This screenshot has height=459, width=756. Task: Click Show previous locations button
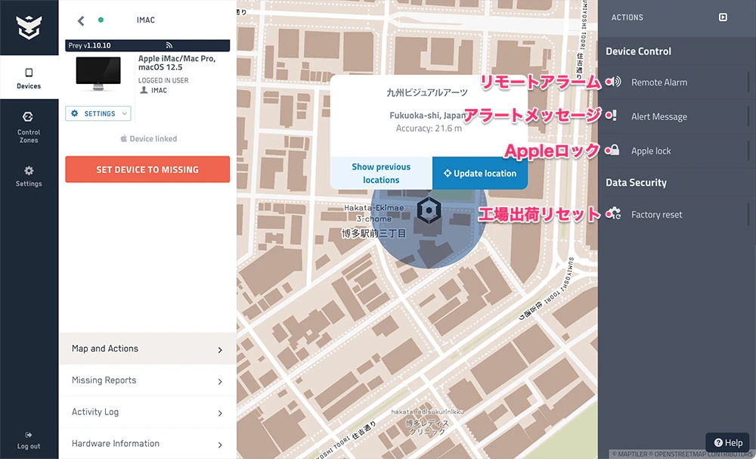pyautogui.click(x=381, y=173)
